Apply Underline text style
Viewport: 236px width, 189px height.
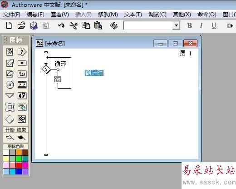pyautogui.click(x=214, y=25)
